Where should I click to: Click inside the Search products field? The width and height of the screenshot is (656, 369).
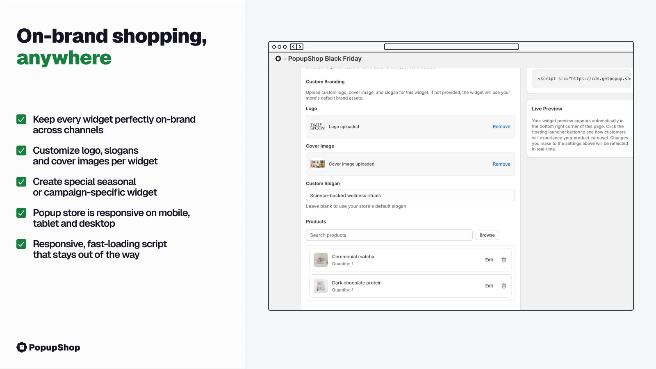(389, 235)
